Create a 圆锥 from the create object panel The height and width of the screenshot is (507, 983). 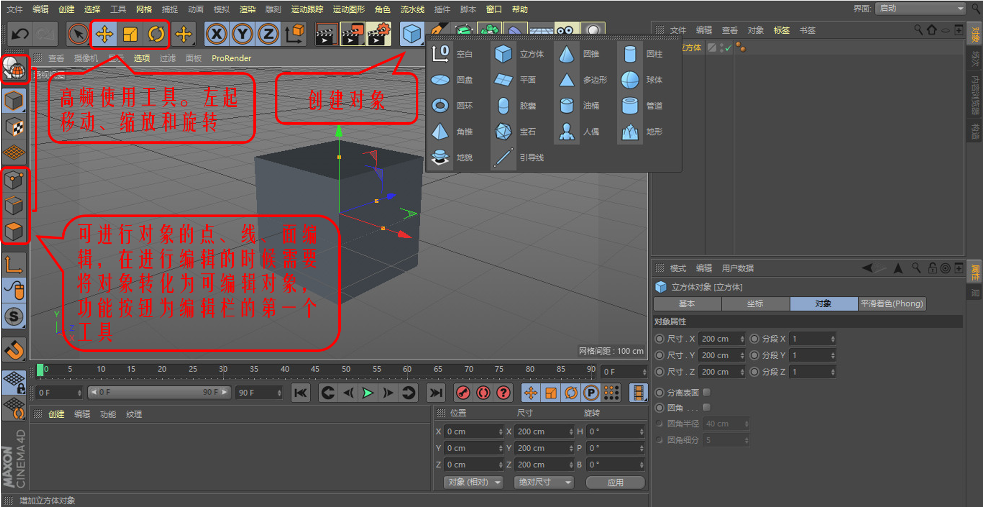566,54
